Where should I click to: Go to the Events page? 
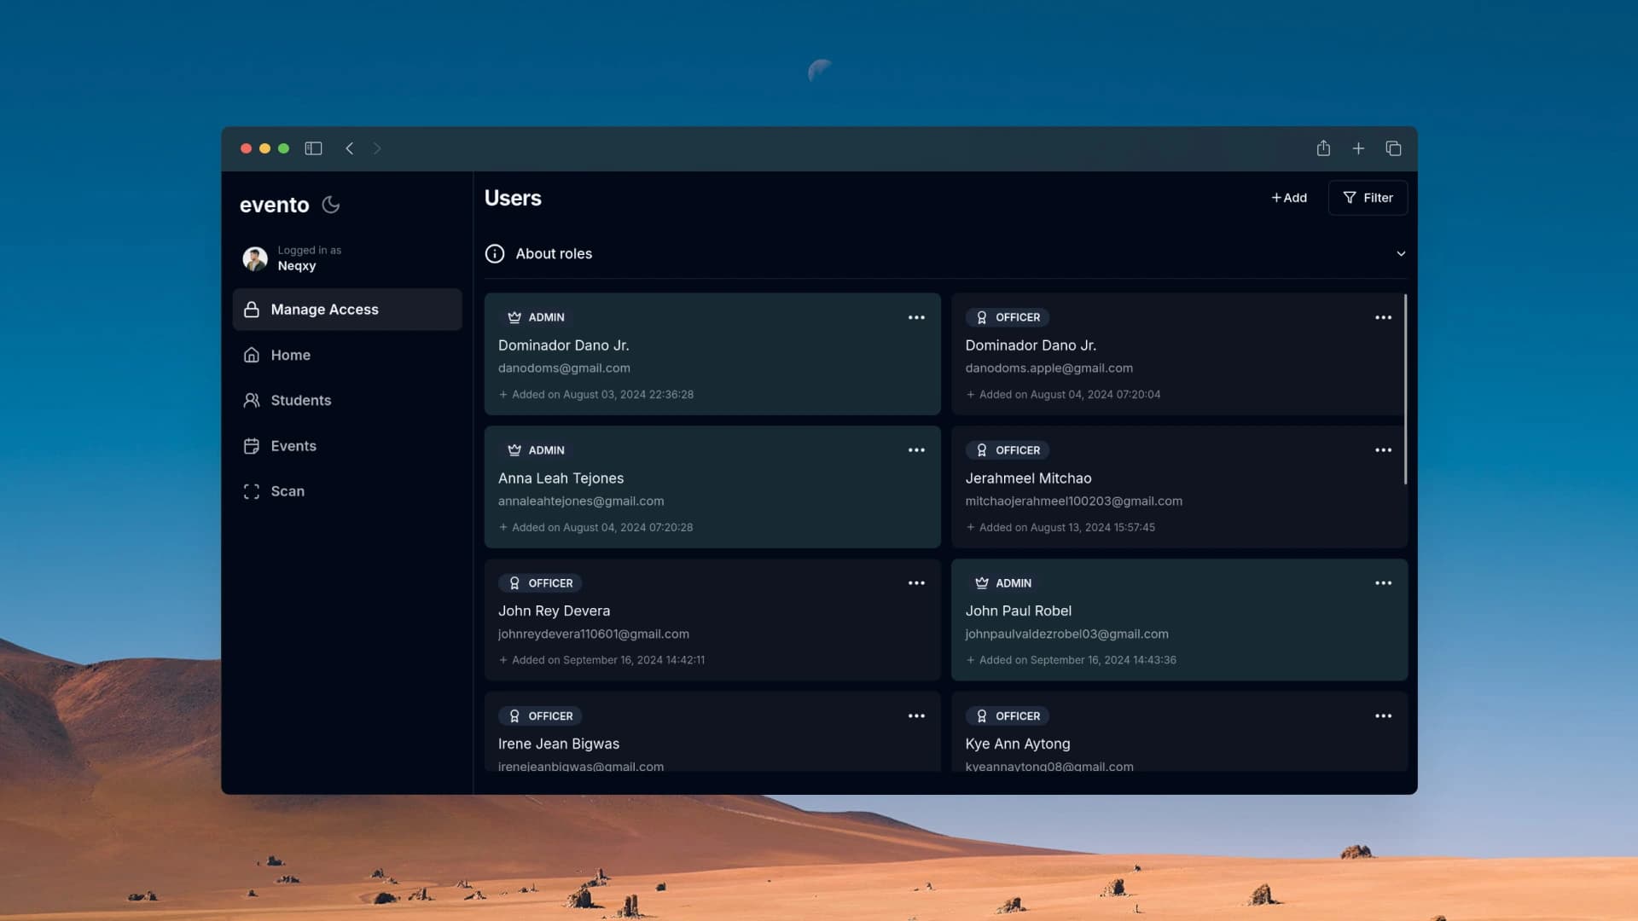(x=293, y=446)
